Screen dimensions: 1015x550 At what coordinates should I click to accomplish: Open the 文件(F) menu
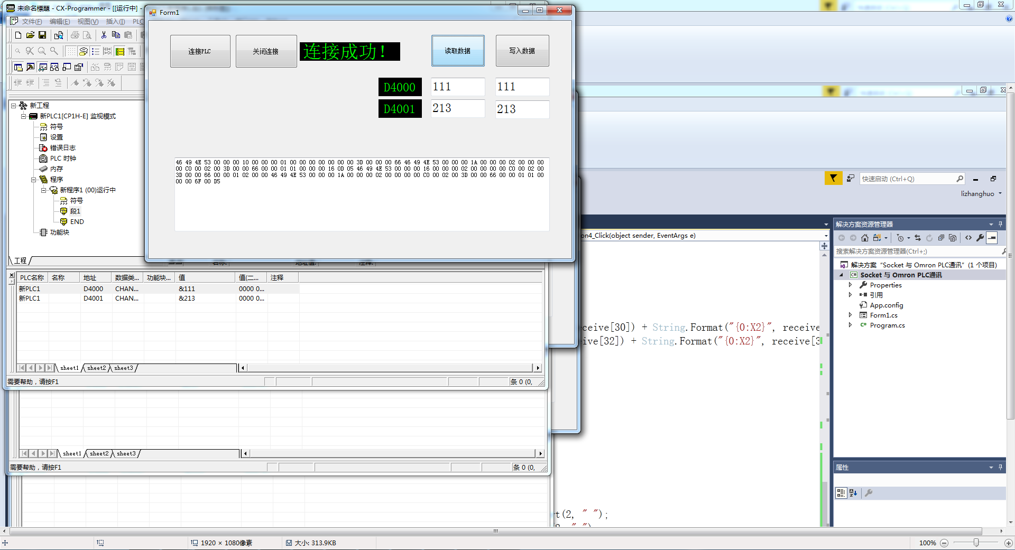click(x=32, y=22)
